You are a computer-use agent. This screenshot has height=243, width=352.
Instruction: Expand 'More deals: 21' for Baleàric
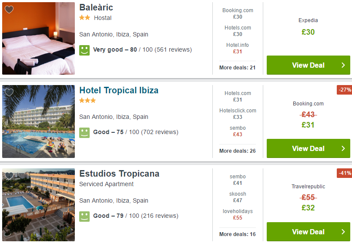(237, 67)
